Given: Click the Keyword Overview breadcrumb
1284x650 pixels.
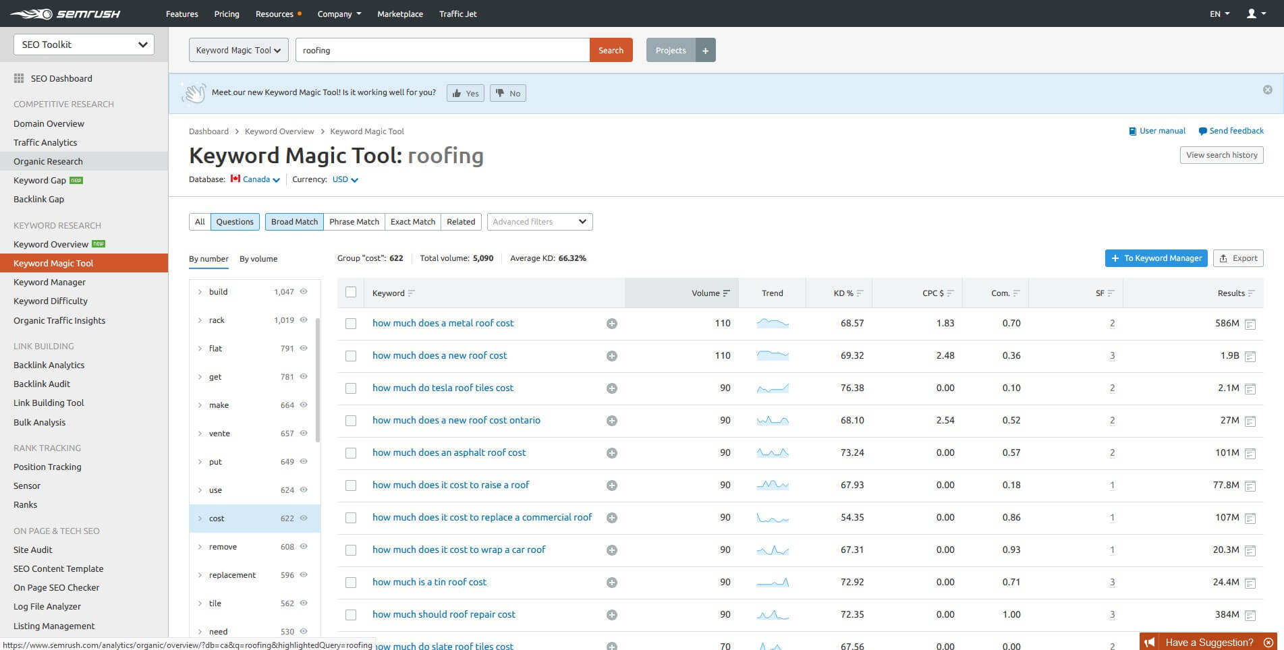Looking at the screenshot, I should tap(279, 131).
